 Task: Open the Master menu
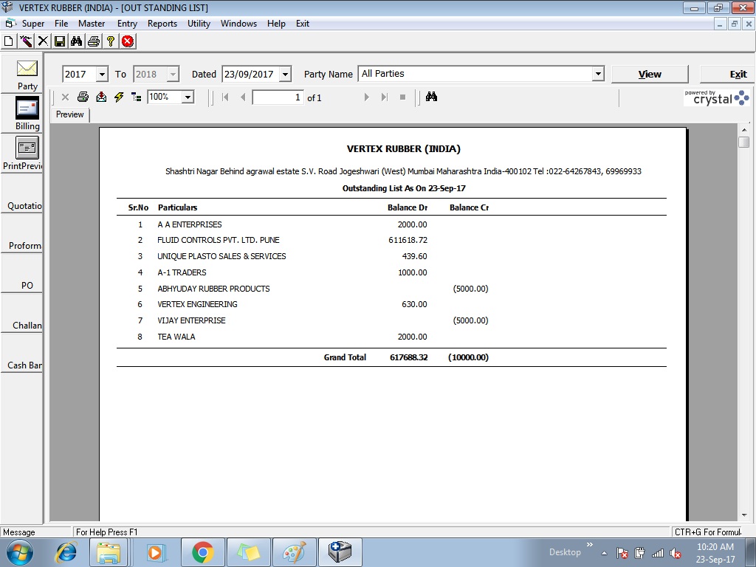tap(92, 24)
